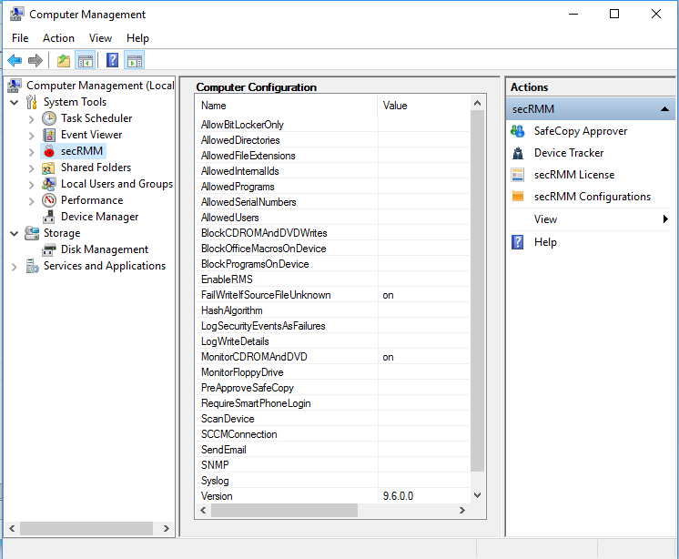The image size is (679, 559).
Task: Click the secRMM License icon
Action: [518, 175]
